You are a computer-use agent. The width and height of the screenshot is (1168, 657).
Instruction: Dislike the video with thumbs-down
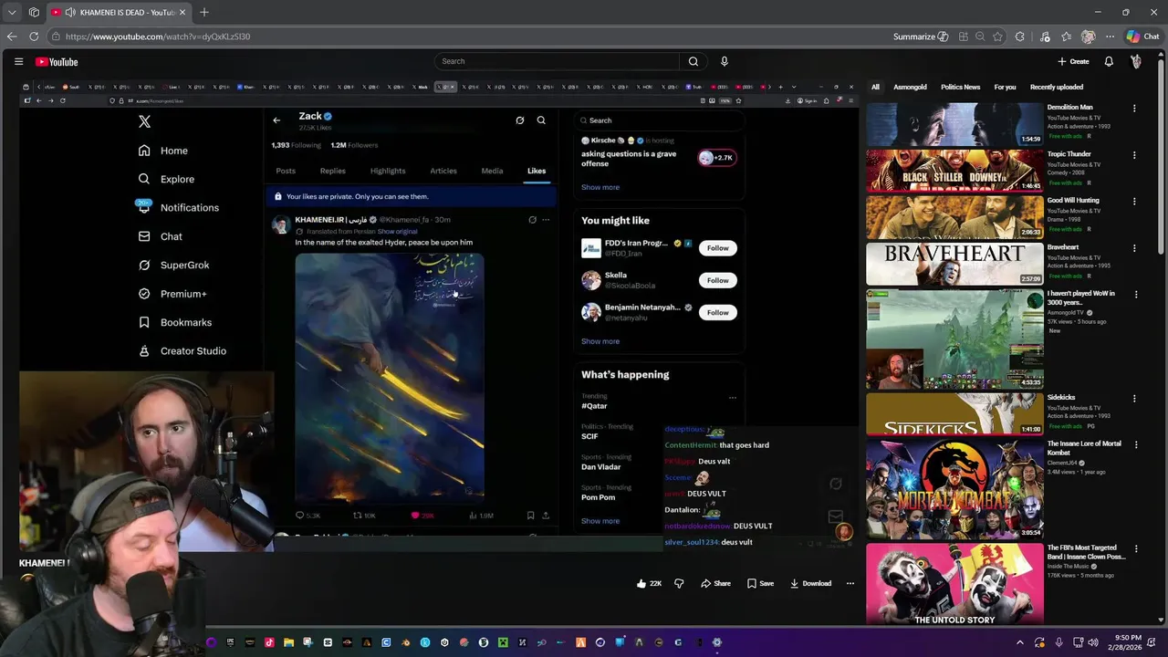click(679, 583)
